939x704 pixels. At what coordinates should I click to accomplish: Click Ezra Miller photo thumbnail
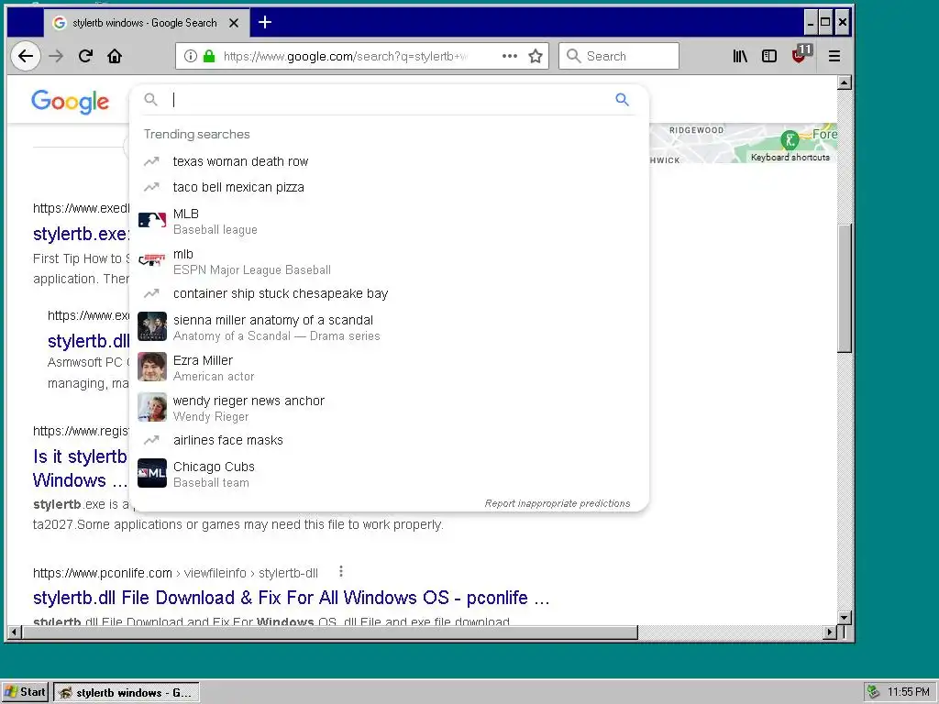tap(152, 367)
